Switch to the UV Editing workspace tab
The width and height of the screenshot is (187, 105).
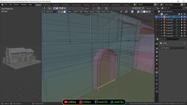coord(65,5)
